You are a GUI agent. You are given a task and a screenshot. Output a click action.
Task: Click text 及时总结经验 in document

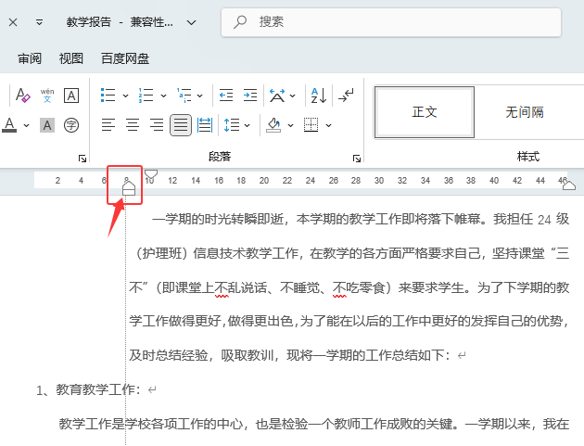coord(169,355)
